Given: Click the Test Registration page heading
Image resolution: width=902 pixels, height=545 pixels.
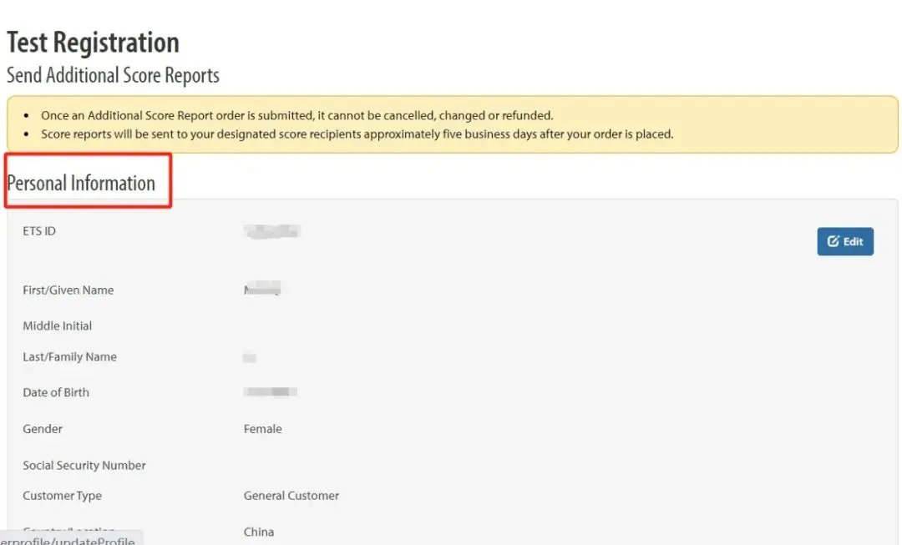Looking at the screenshot, I should point(93,43).
